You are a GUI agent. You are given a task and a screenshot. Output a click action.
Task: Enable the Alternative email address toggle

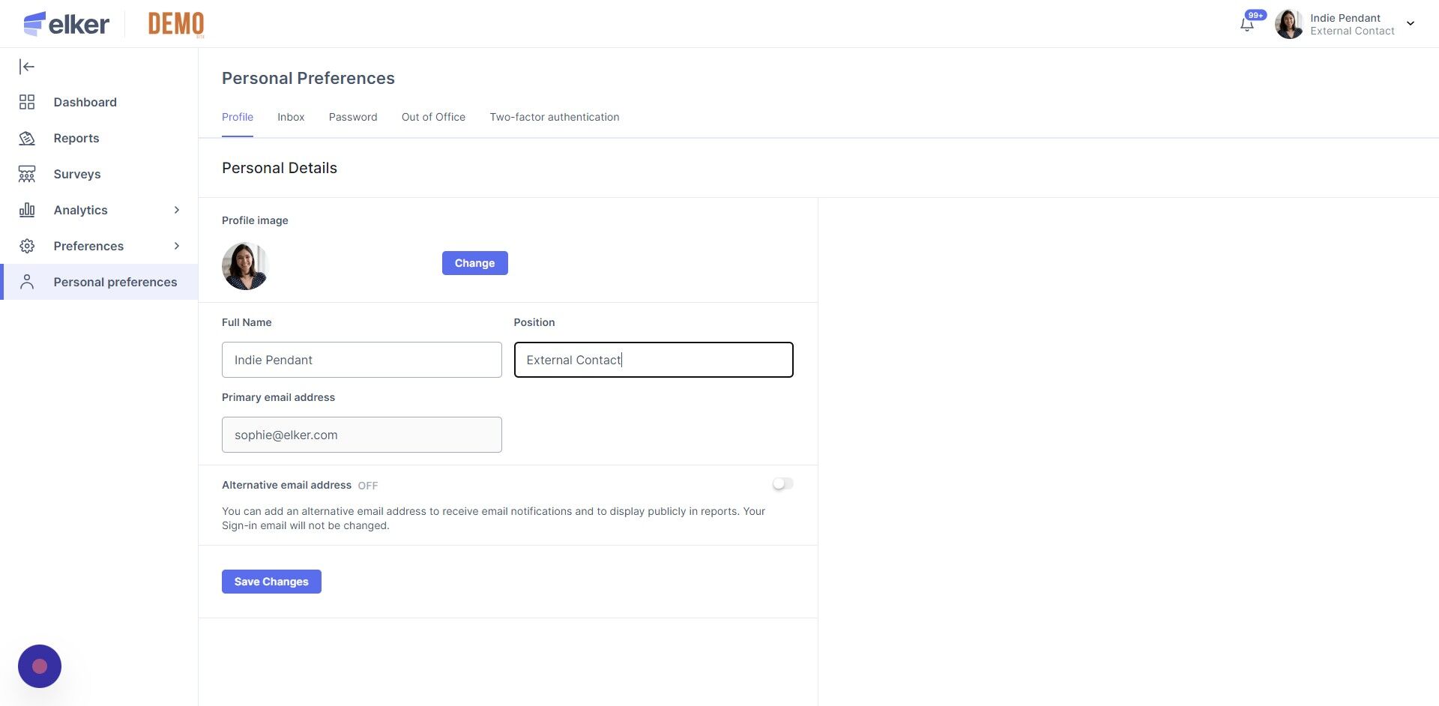coord(782,484)
